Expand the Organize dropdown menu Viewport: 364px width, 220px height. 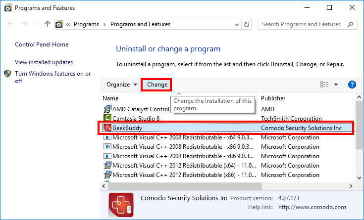[122, 85]
